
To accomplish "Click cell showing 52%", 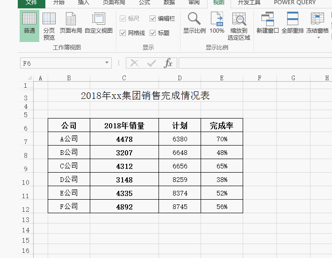I will click(x=222, y=193).
